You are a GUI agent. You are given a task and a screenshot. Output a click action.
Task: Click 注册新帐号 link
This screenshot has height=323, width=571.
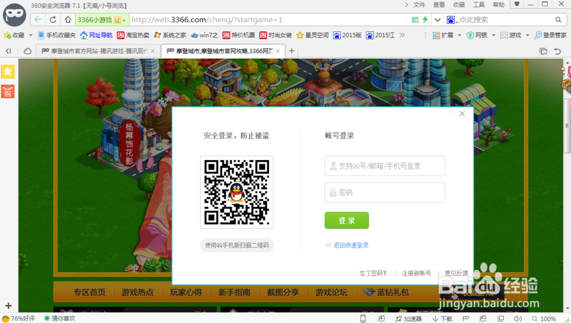tap(416, 273)
